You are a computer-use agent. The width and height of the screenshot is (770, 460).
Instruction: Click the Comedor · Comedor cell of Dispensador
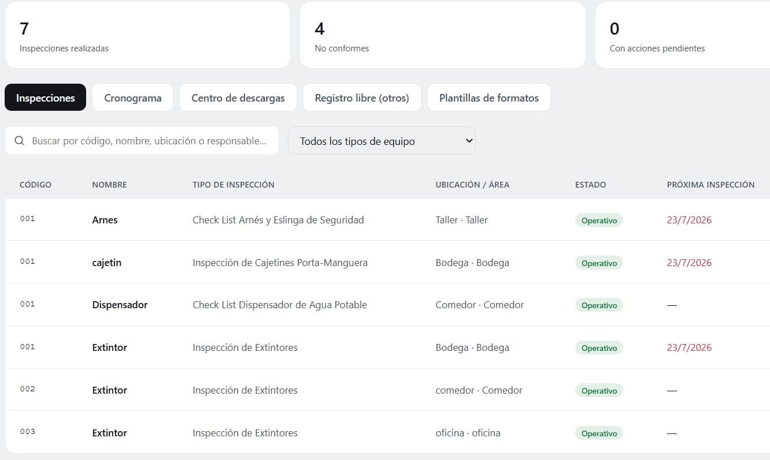point(480,305)
